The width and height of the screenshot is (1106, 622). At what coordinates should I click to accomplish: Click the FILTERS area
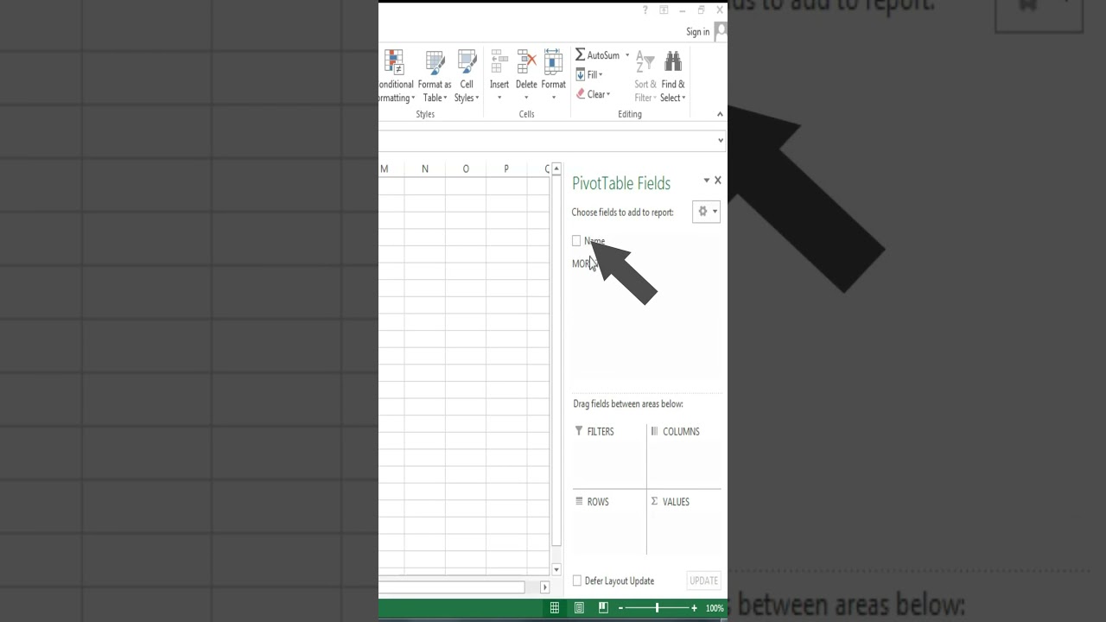pyautogui.click(x=609, y=457)
